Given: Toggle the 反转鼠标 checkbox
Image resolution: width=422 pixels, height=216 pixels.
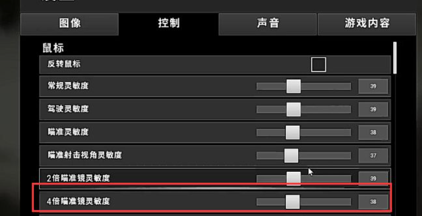Looking at the screenshot, I should tap(319, 65).
